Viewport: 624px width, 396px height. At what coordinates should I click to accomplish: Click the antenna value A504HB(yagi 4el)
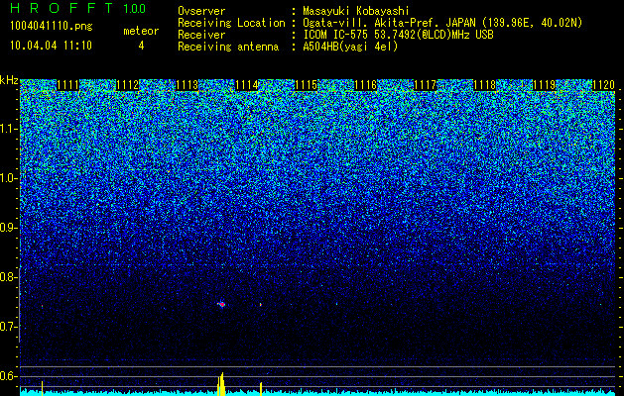(350, 47)
